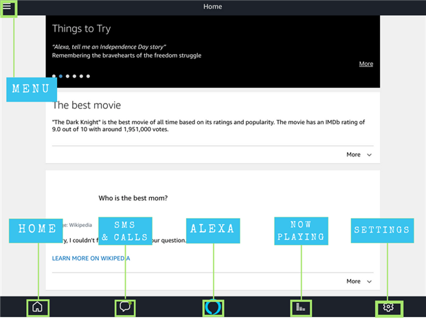The height and width of the screenshot is (319, 426).
Task: Expand More on the best mom card
Action: (x=359, y=281)
